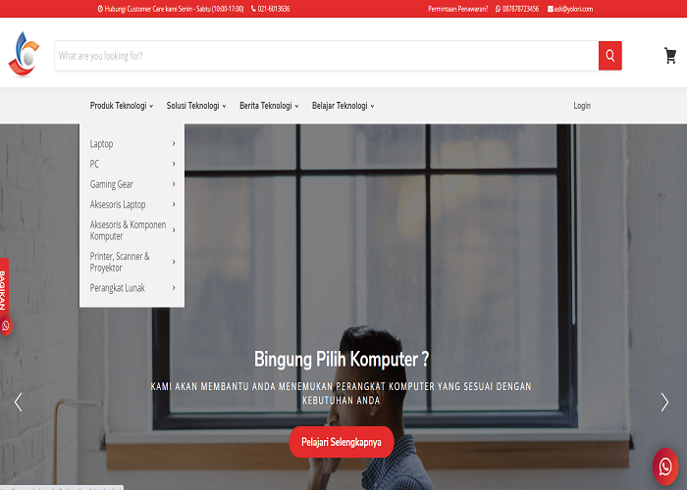Expand the Produk Teknologi dropdown menu
Image resolution: width=687 pixels, height=490 pixels.
pos(121,106)
